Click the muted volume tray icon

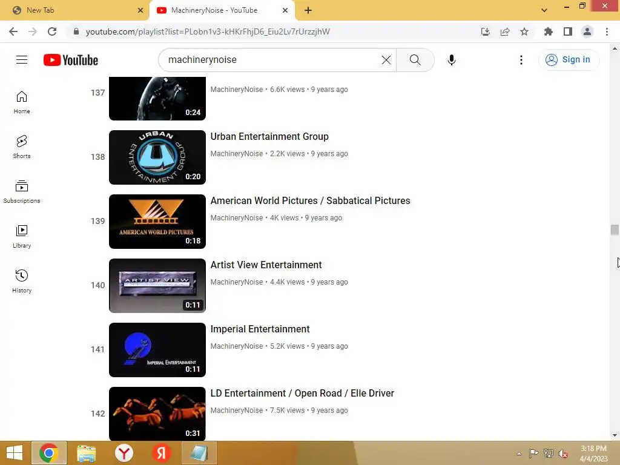pyautogui.click(x=563, y=453)
